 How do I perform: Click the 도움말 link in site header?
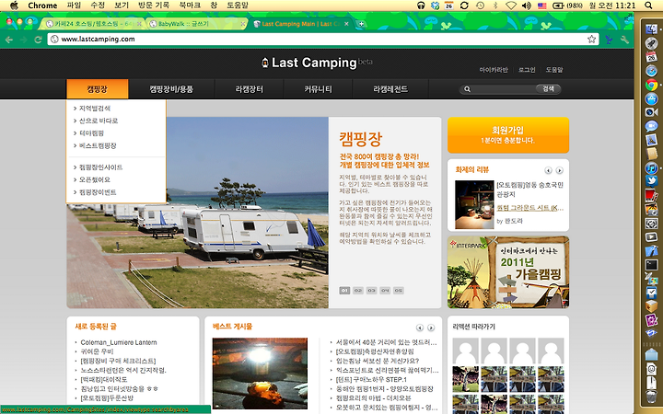click(x=554, y=70)
